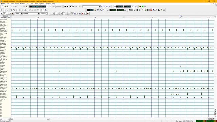Toggle the green solo indicator button
Viewport: 217px width, 122px height.
(x=143, y=7)
